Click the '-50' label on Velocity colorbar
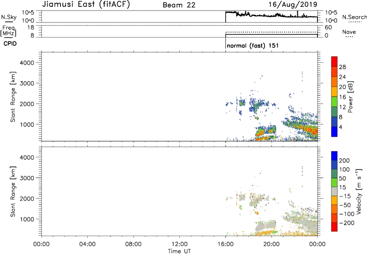This screenshot has height=254, width=367. (x=345, y=205)
